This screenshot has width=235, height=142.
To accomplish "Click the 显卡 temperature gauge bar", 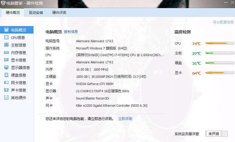I will [220, 73].
